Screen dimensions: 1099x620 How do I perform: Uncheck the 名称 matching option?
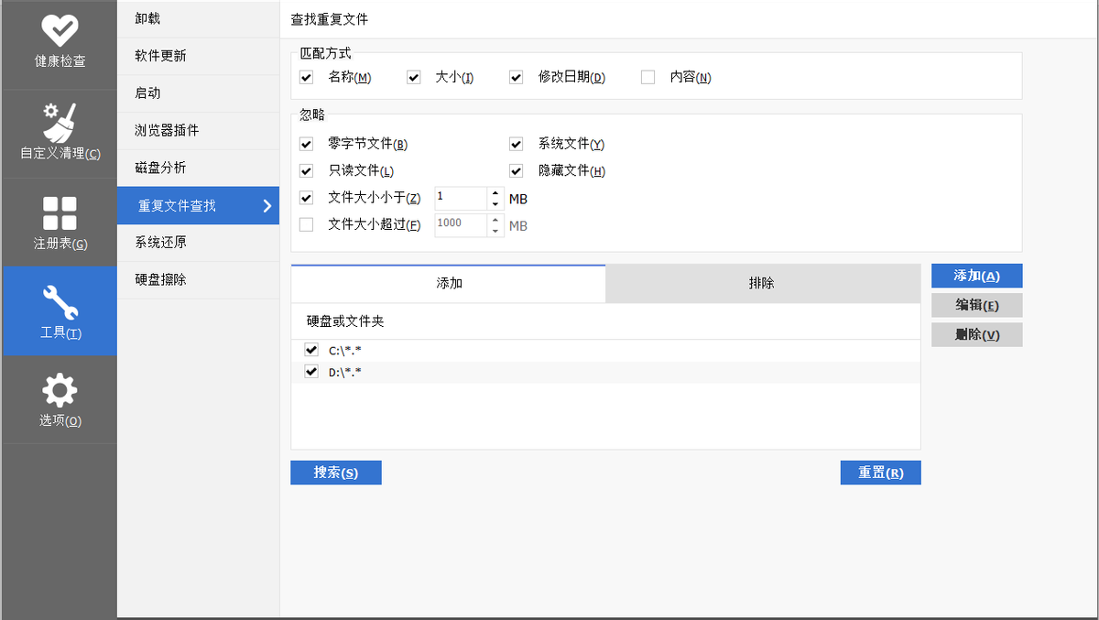[306, 77]
